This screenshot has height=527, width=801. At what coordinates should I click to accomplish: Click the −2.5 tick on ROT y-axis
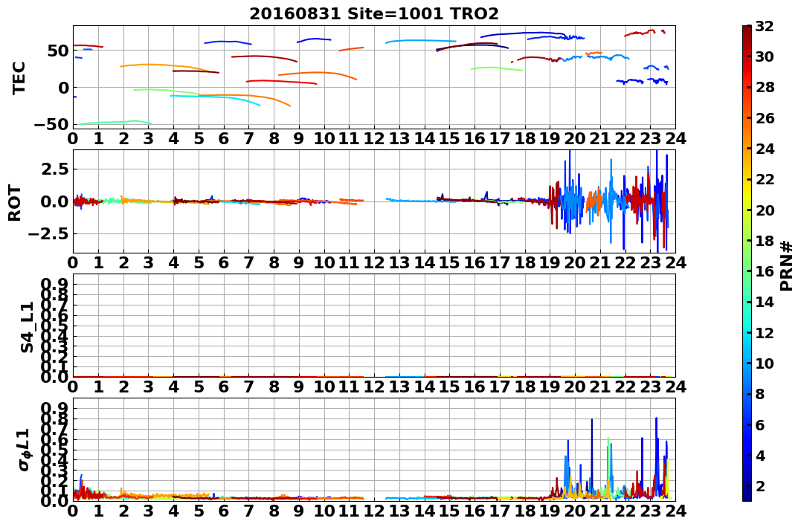tap(49, 234)
